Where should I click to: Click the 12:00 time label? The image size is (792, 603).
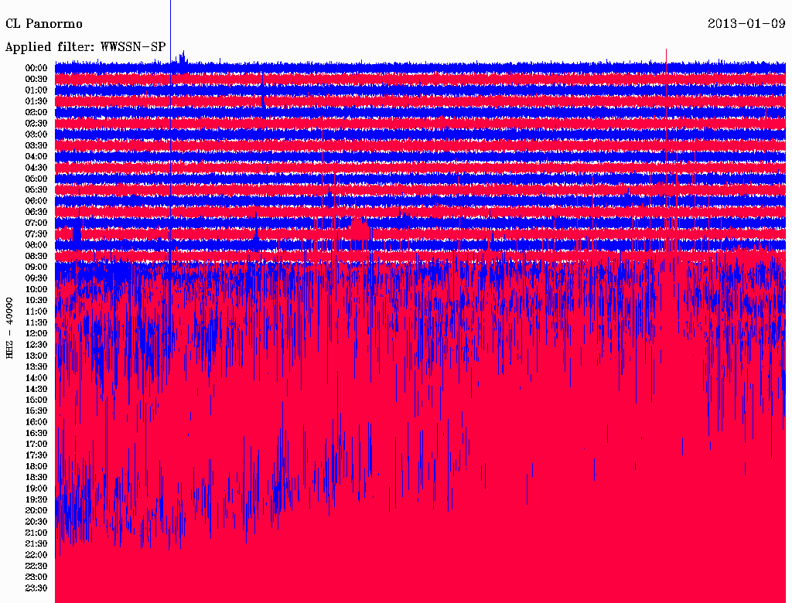click(36, 334)
